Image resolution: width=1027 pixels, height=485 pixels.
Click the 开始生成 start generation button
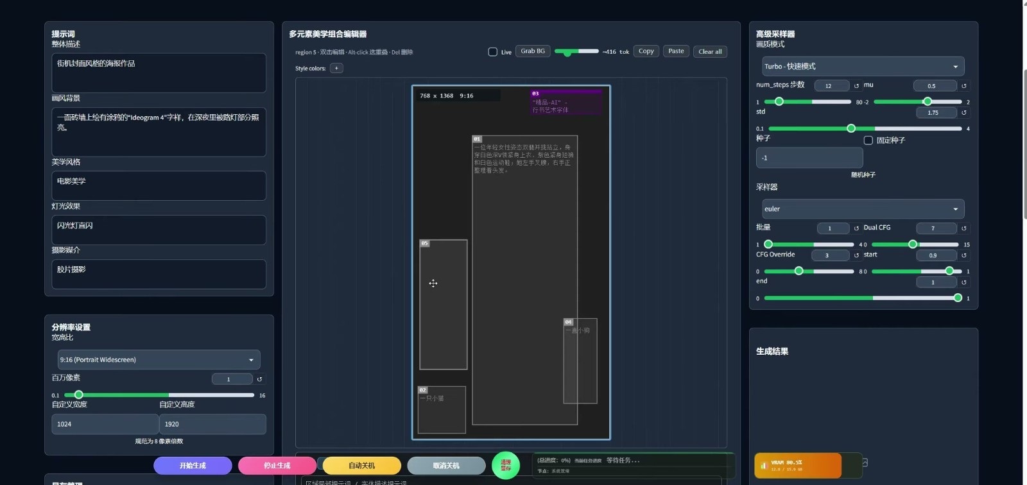(193, 465)
